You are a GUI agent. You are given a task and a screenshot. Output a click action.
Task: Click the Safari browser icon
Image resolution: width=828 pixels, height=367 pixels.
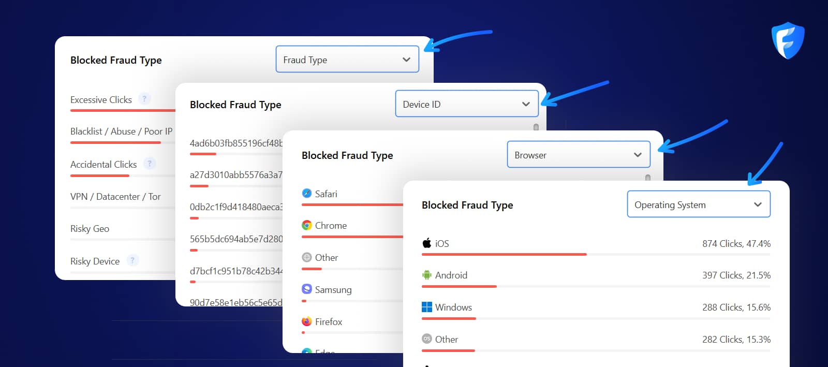click(x=307, y=194)
